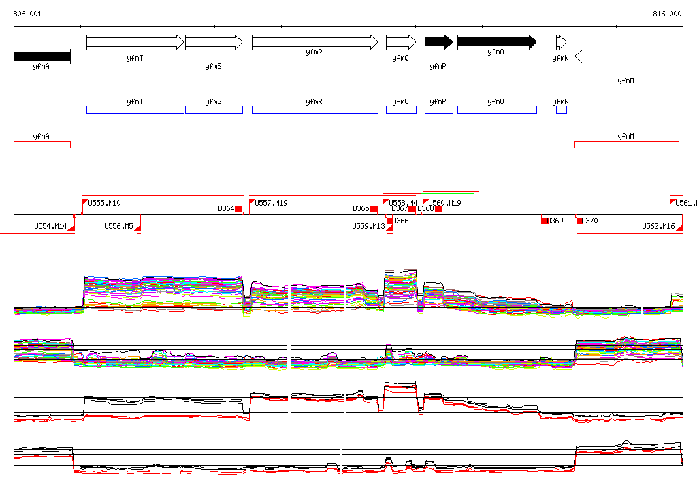Image resolution: width=697 pixels, height=486 pixels.
Task: Click the short green line above U560.M19
Action: (x=449, y=194)
